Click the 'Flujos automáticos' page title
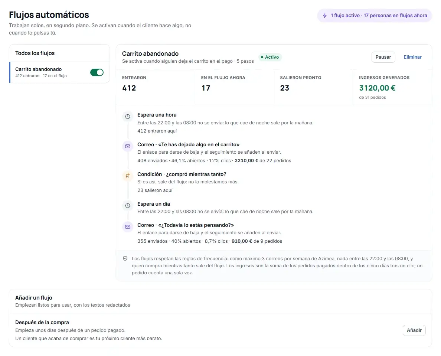 tap(49, 14)
